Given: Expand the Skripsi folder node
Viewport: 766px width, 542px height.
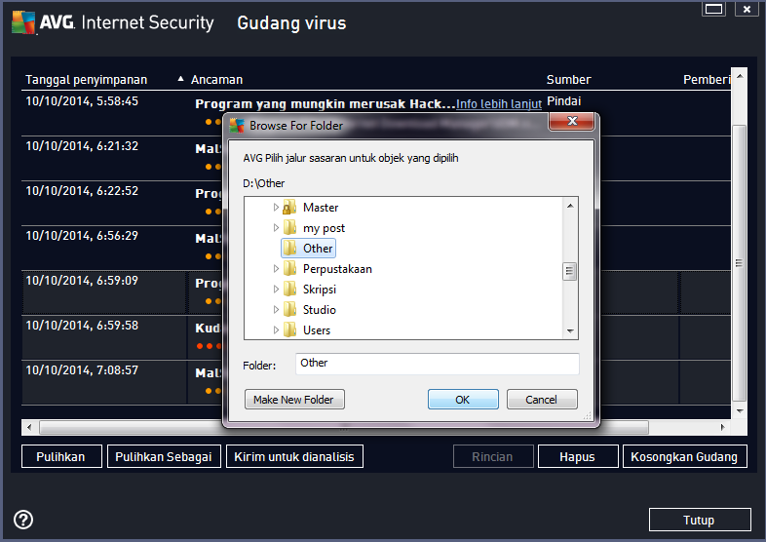Looking at the screenshot, I should coord(276,289).
